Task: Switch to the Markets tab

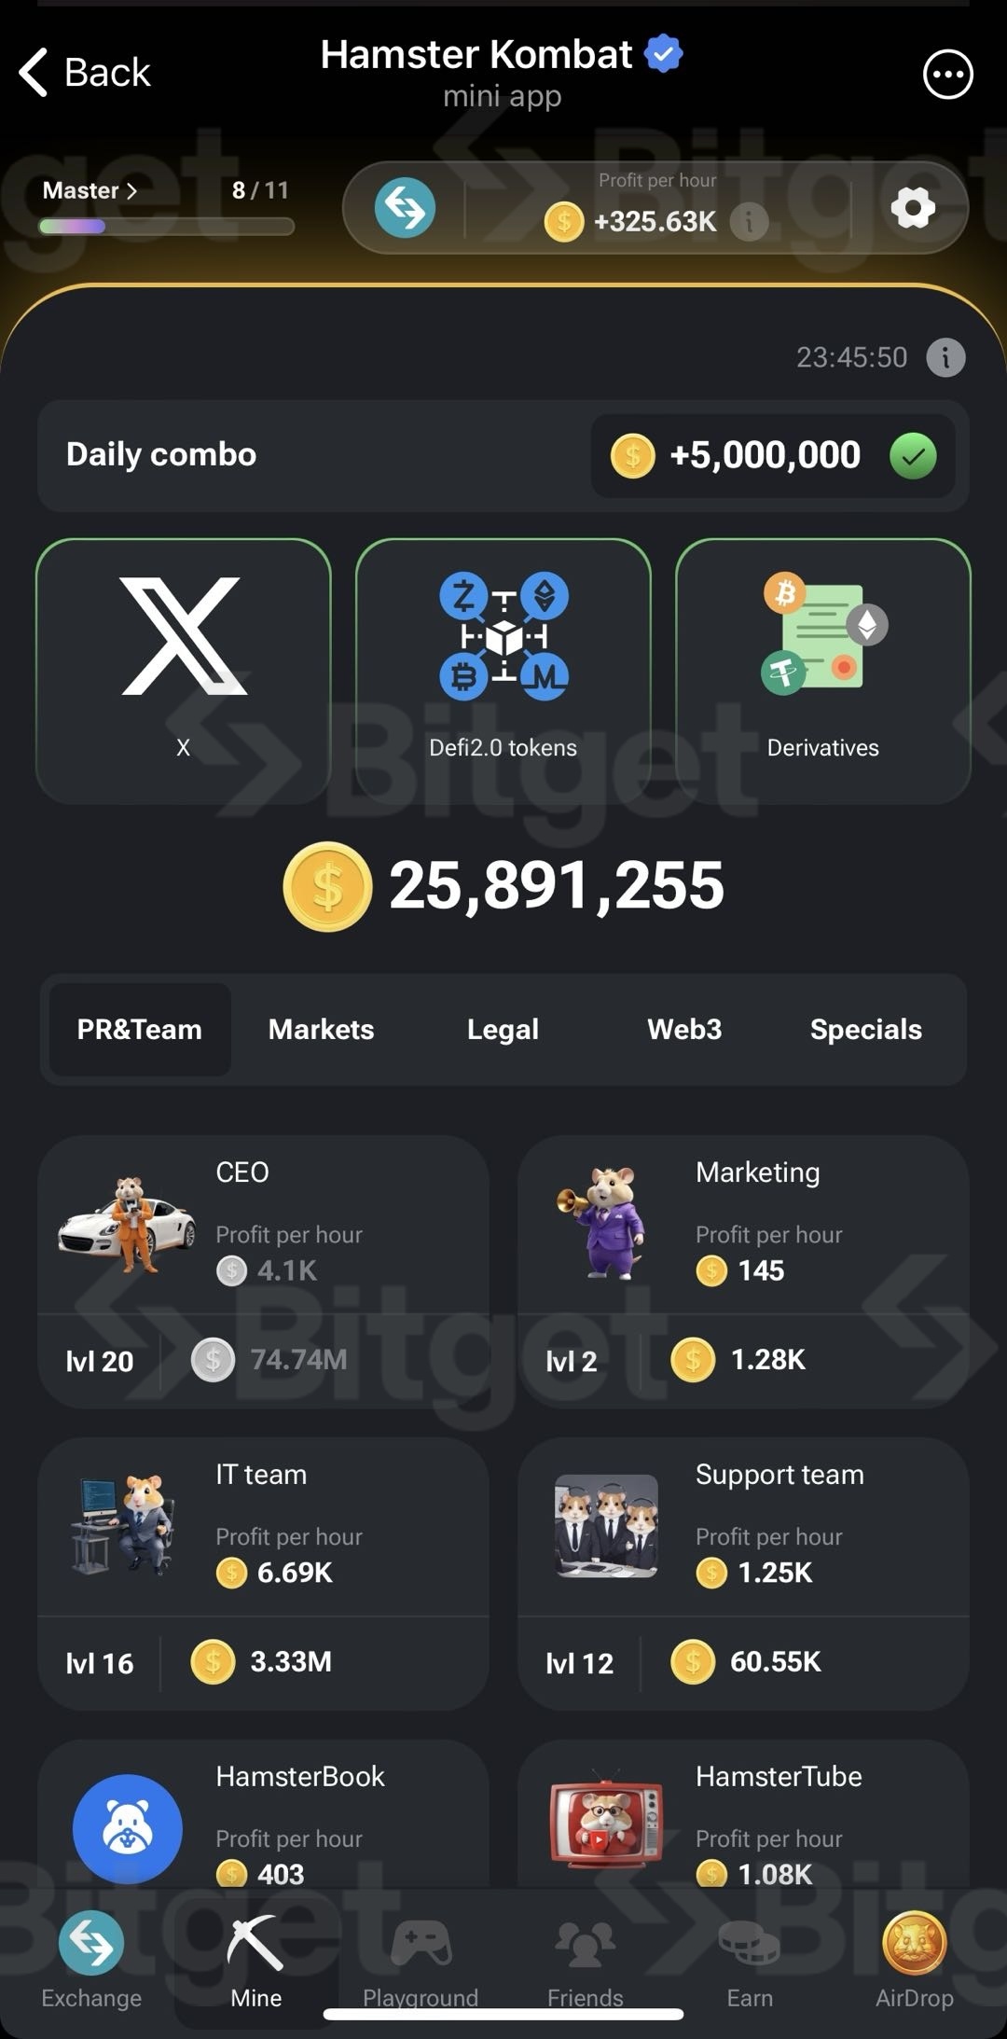Action: (x=321, y=1029)
